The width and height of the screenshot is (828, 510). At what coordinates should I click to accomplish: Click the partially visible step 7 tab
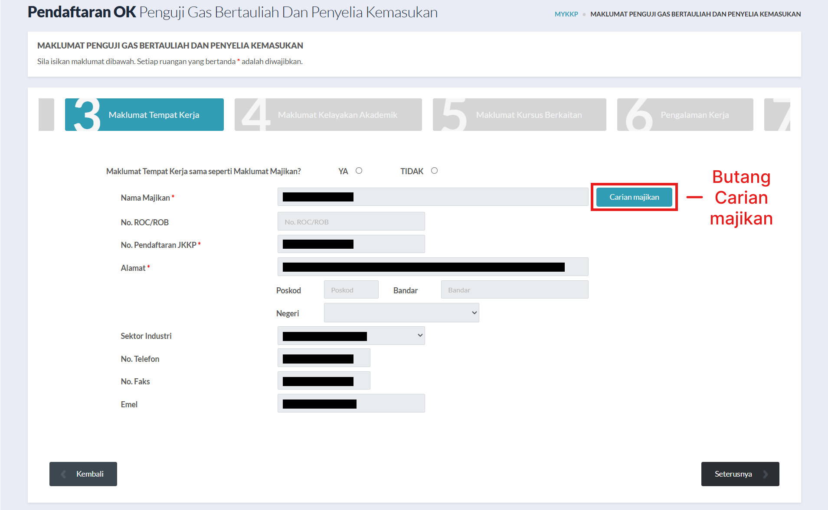pos(777,115)
